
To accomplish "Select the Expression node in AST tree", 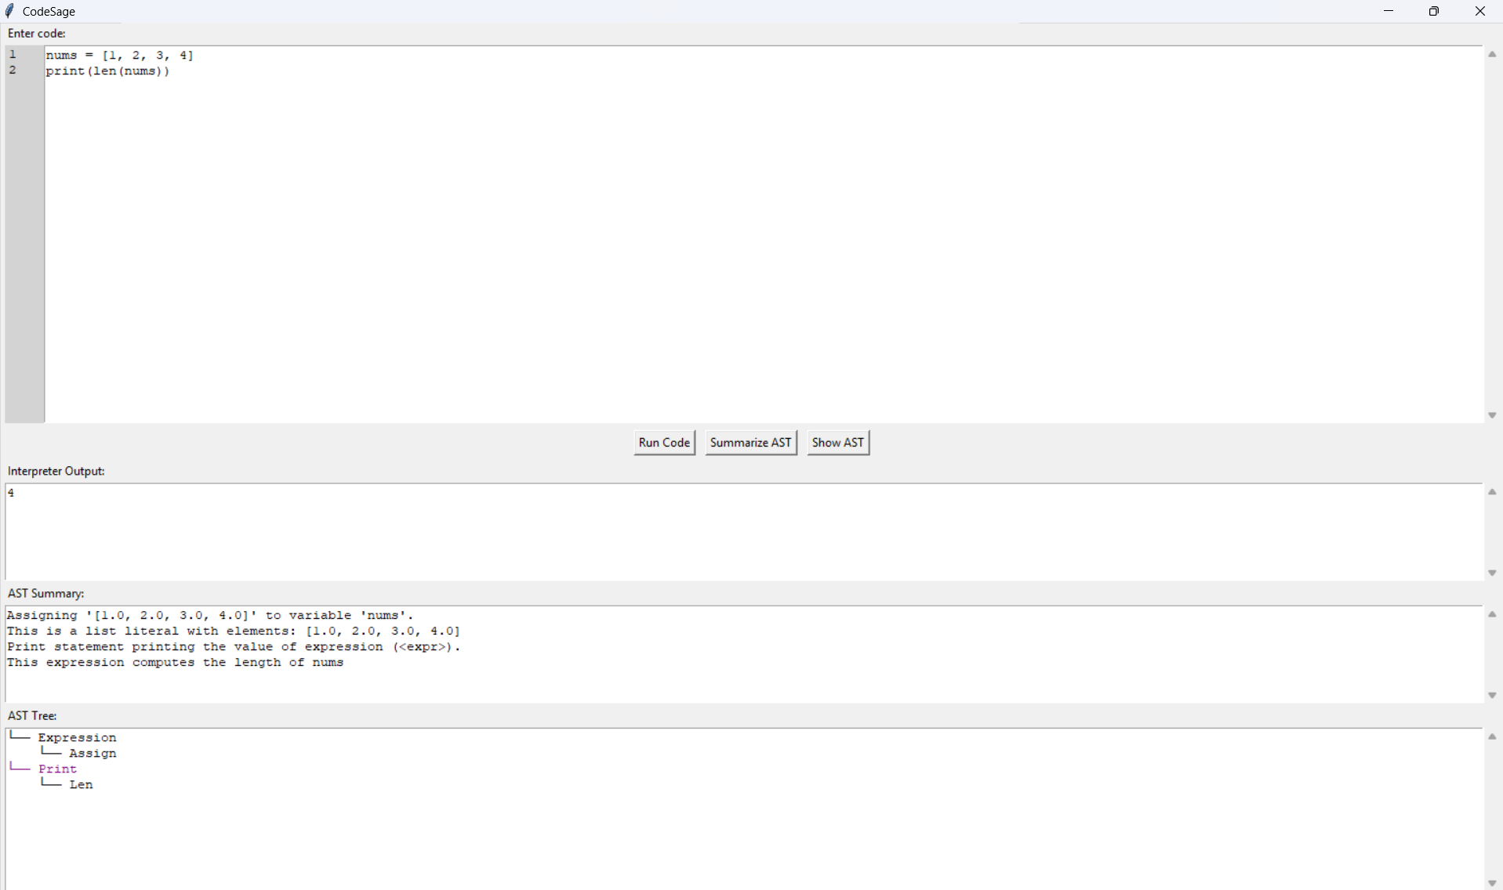I will click(77, 738).
